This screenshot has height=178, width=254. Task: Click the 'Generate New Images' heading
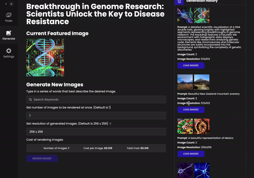coord(55,85)
